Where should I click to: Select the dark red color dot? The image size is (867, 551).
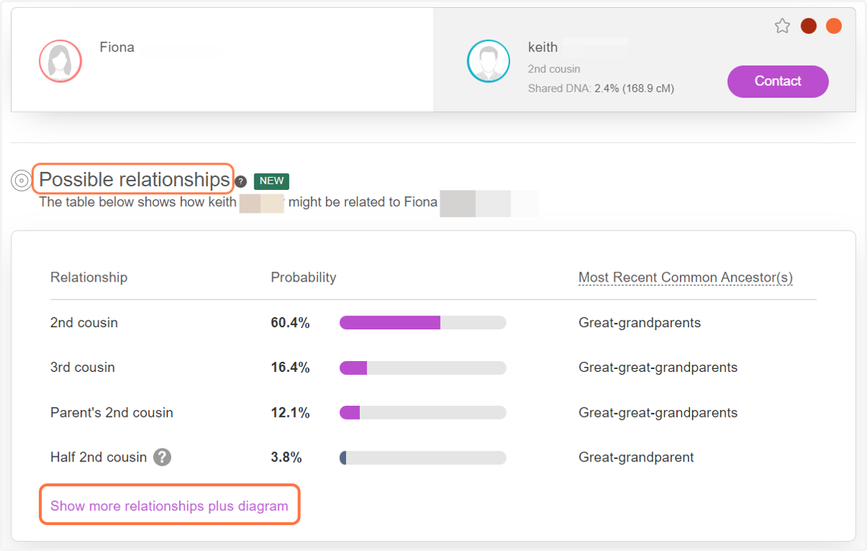808,26
